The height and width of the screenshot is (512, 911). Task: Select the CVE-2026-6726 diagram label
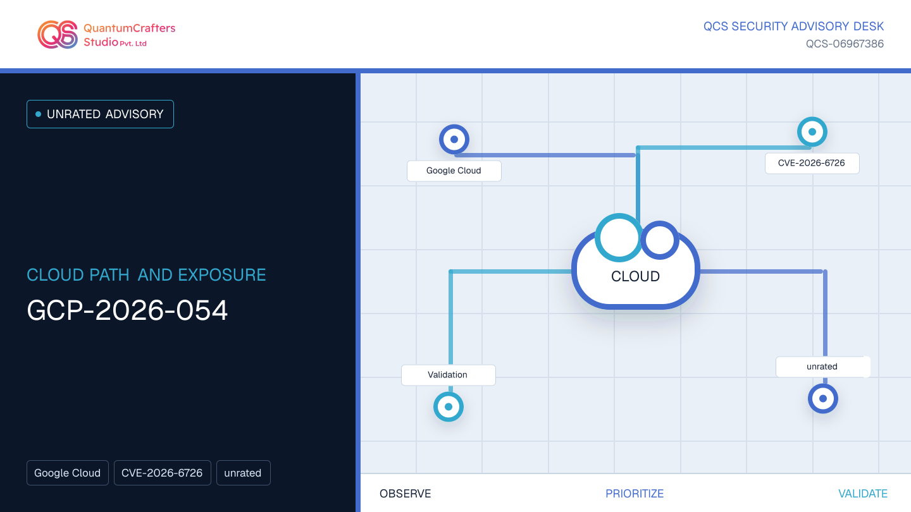(812, 163)
